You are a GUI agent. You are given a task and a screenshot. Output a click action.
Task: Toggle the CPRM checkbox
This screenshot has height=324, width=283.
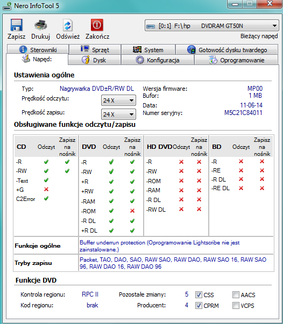(199, 305)
